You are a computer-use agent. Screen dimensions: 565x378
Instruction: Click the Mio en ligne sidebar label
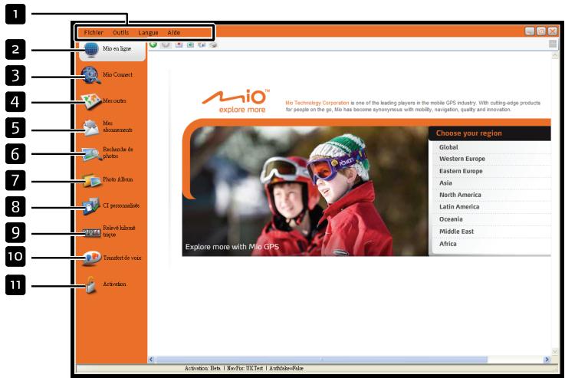[117, 48]
